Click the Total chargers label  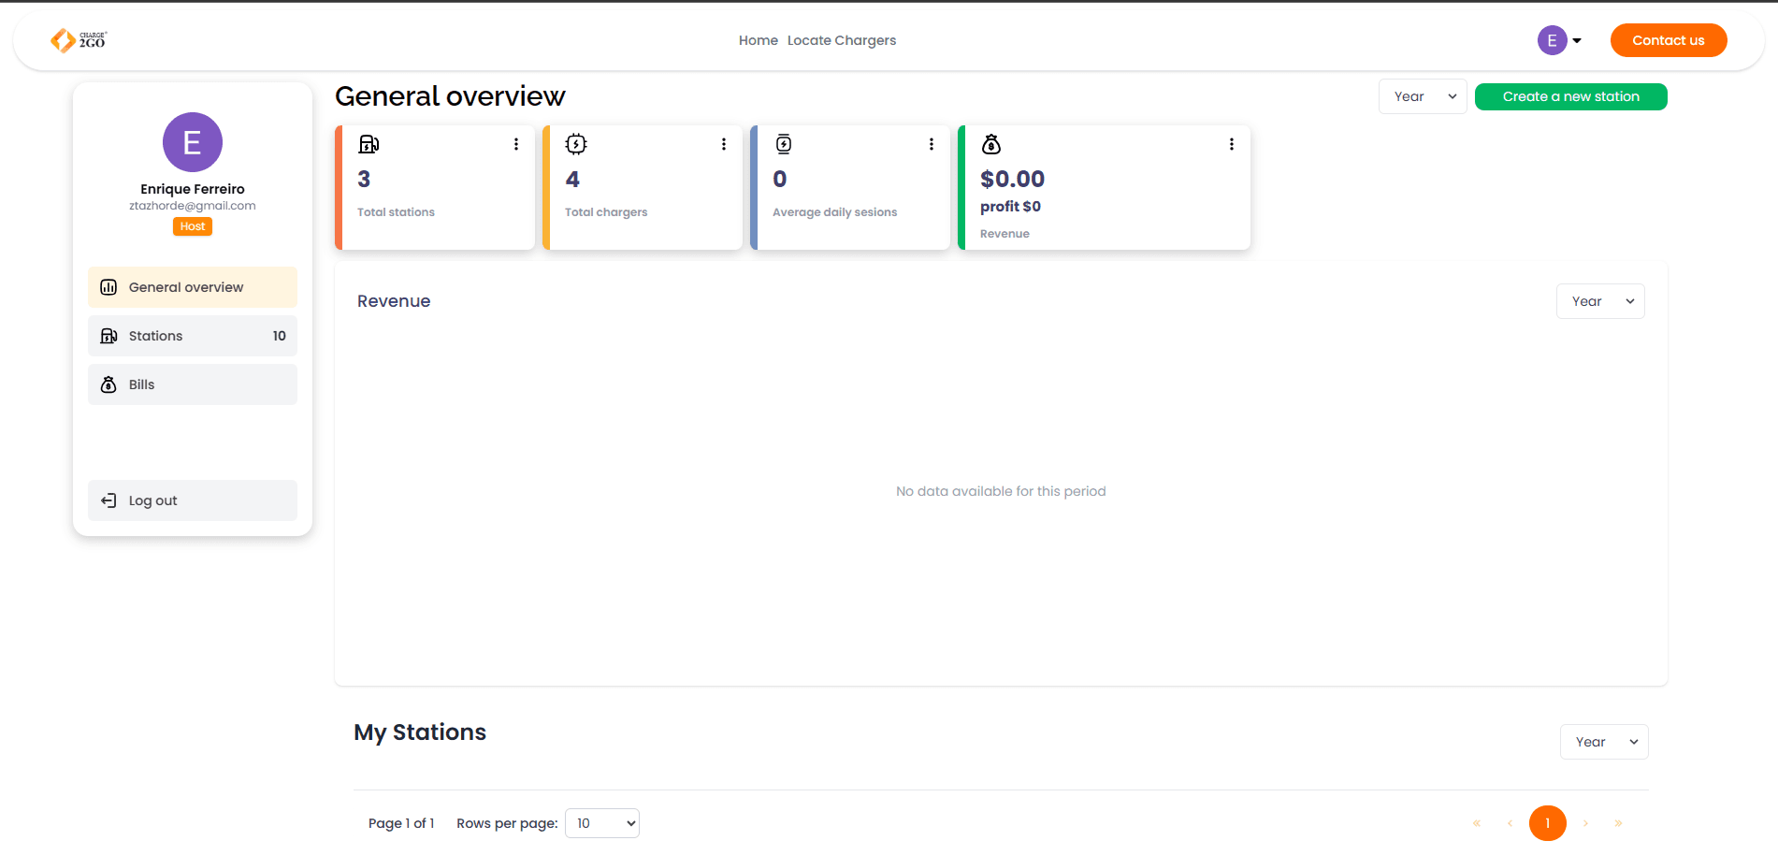pos(606,212)
